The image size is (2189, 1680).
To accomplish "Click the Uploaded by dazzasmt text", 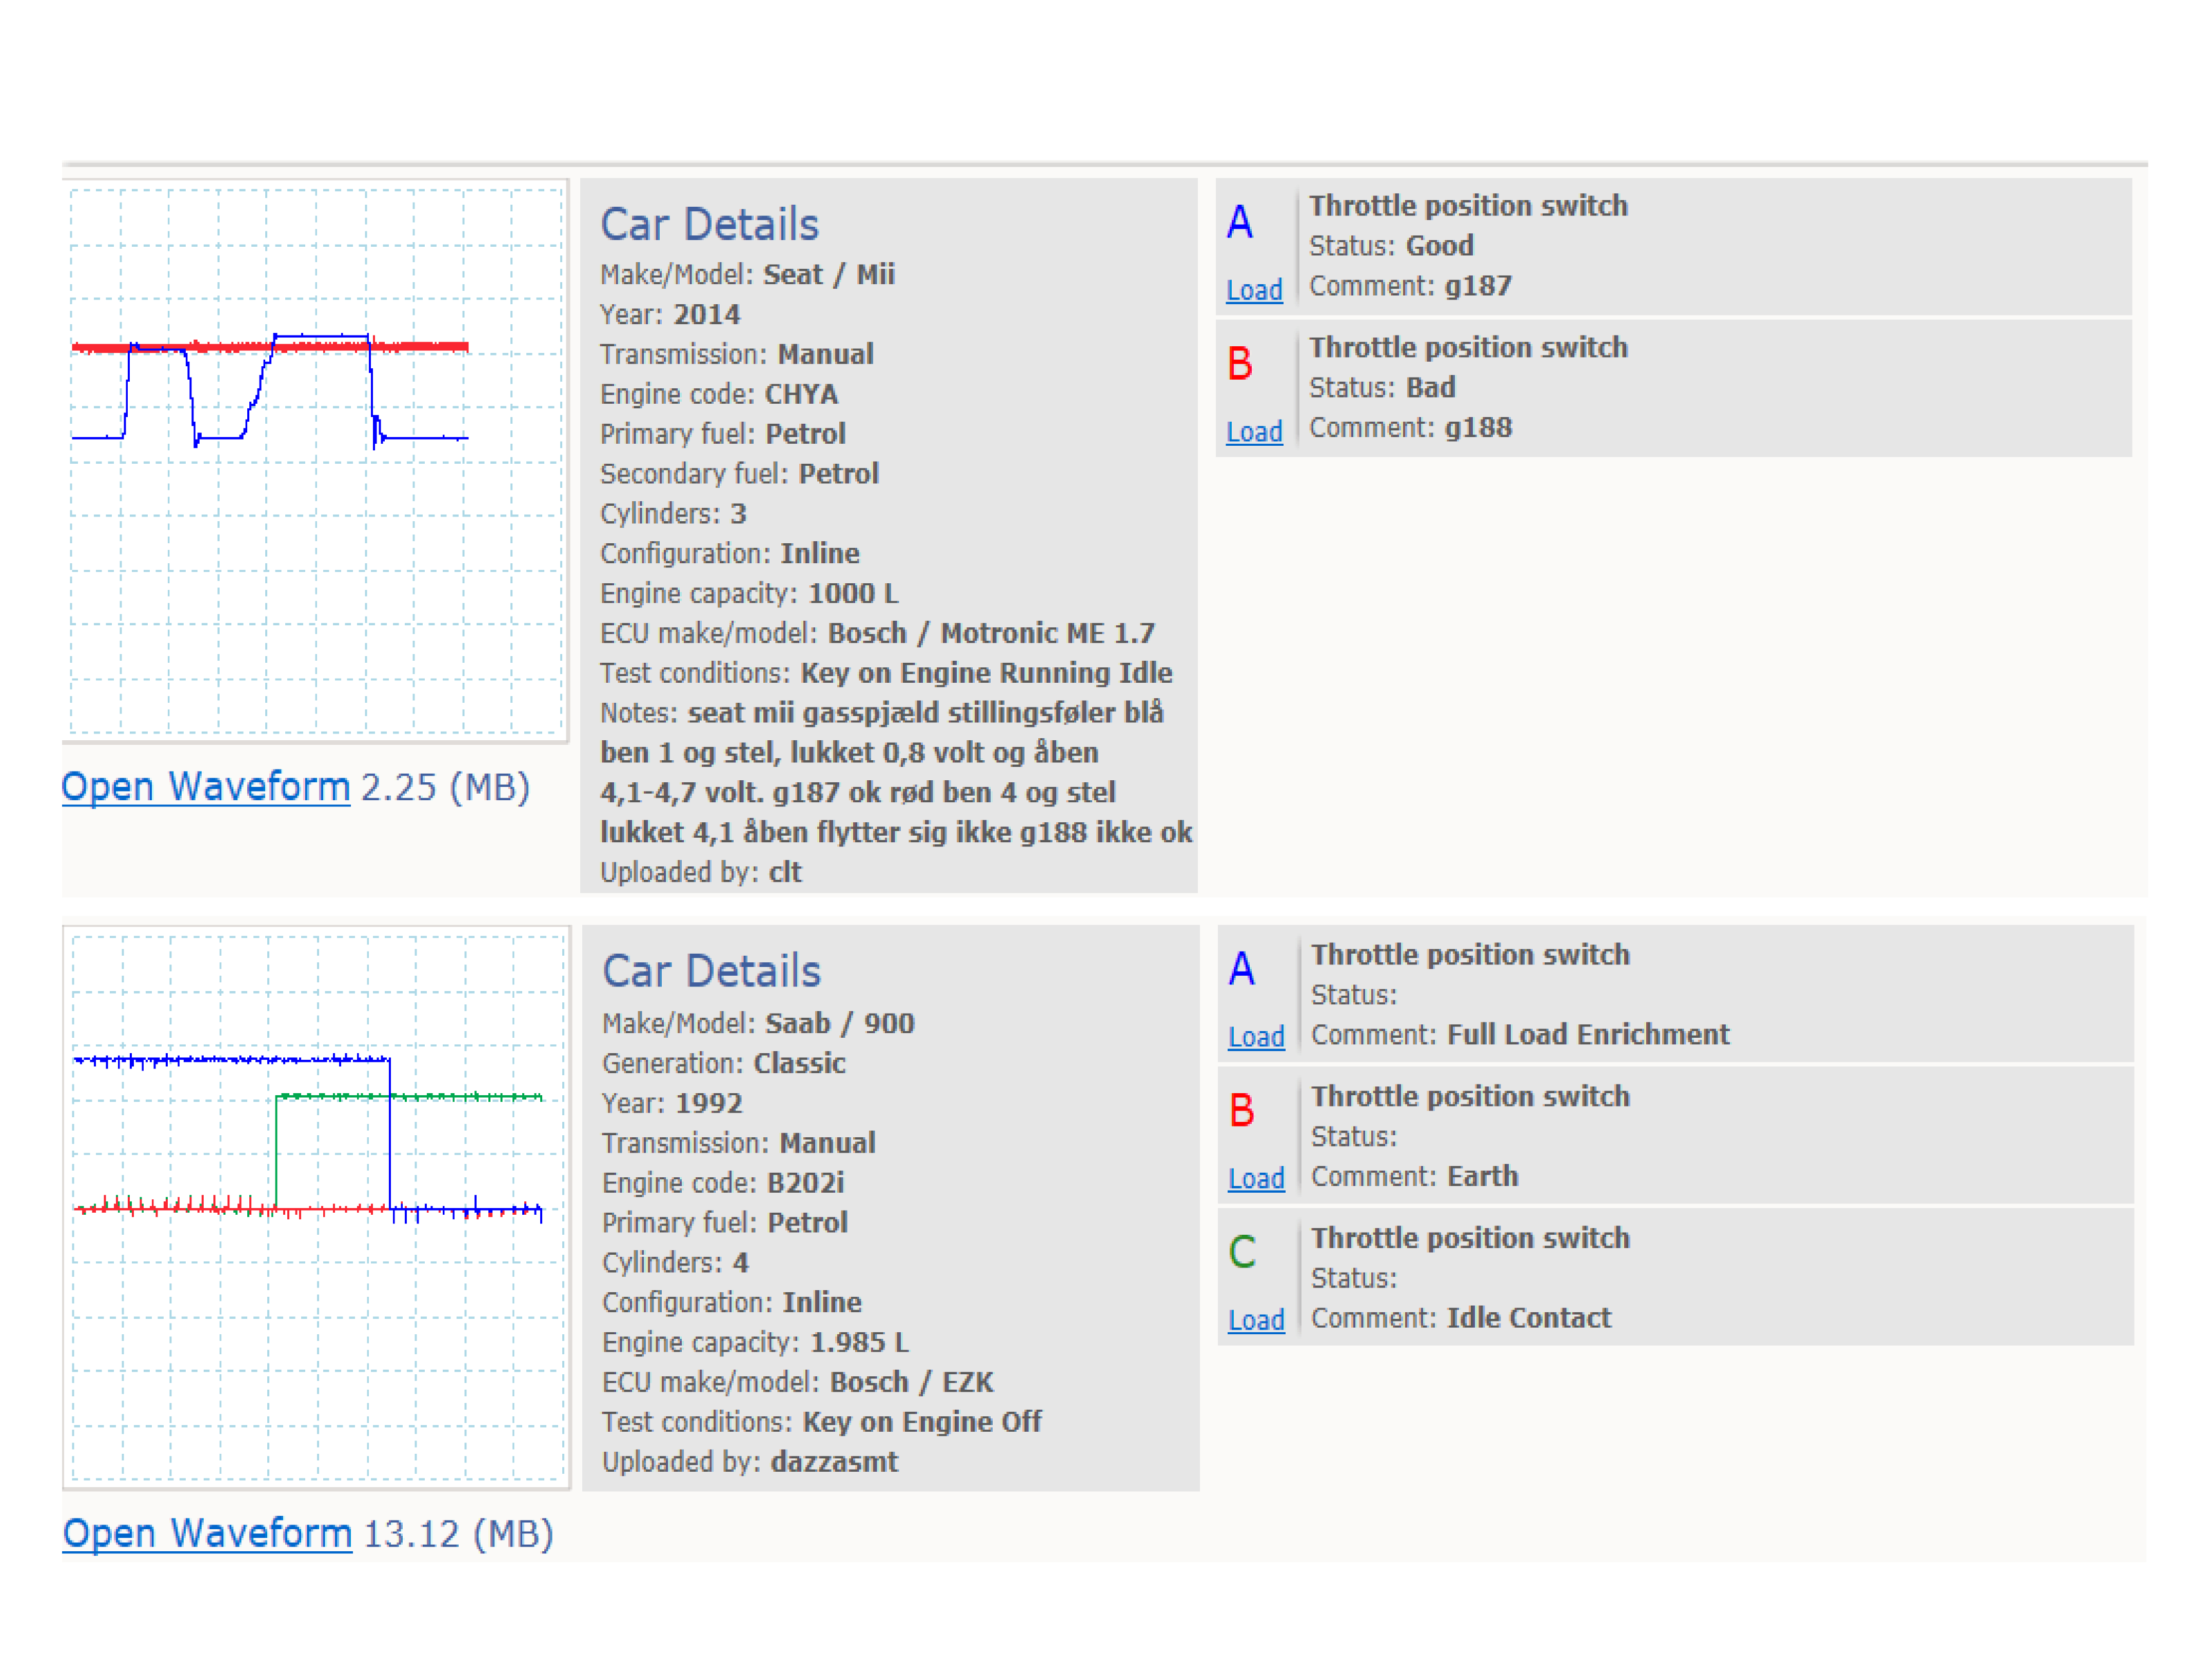I will (750, 1462).
